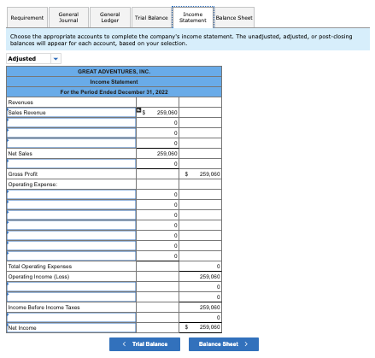Open the Trial Balance tab
This screenshot has width=375, height=358.
tap(151, 17)
